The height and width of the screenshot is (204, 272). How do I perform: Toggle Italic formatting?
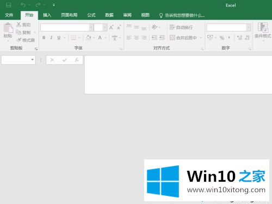[x=51, y=38]
